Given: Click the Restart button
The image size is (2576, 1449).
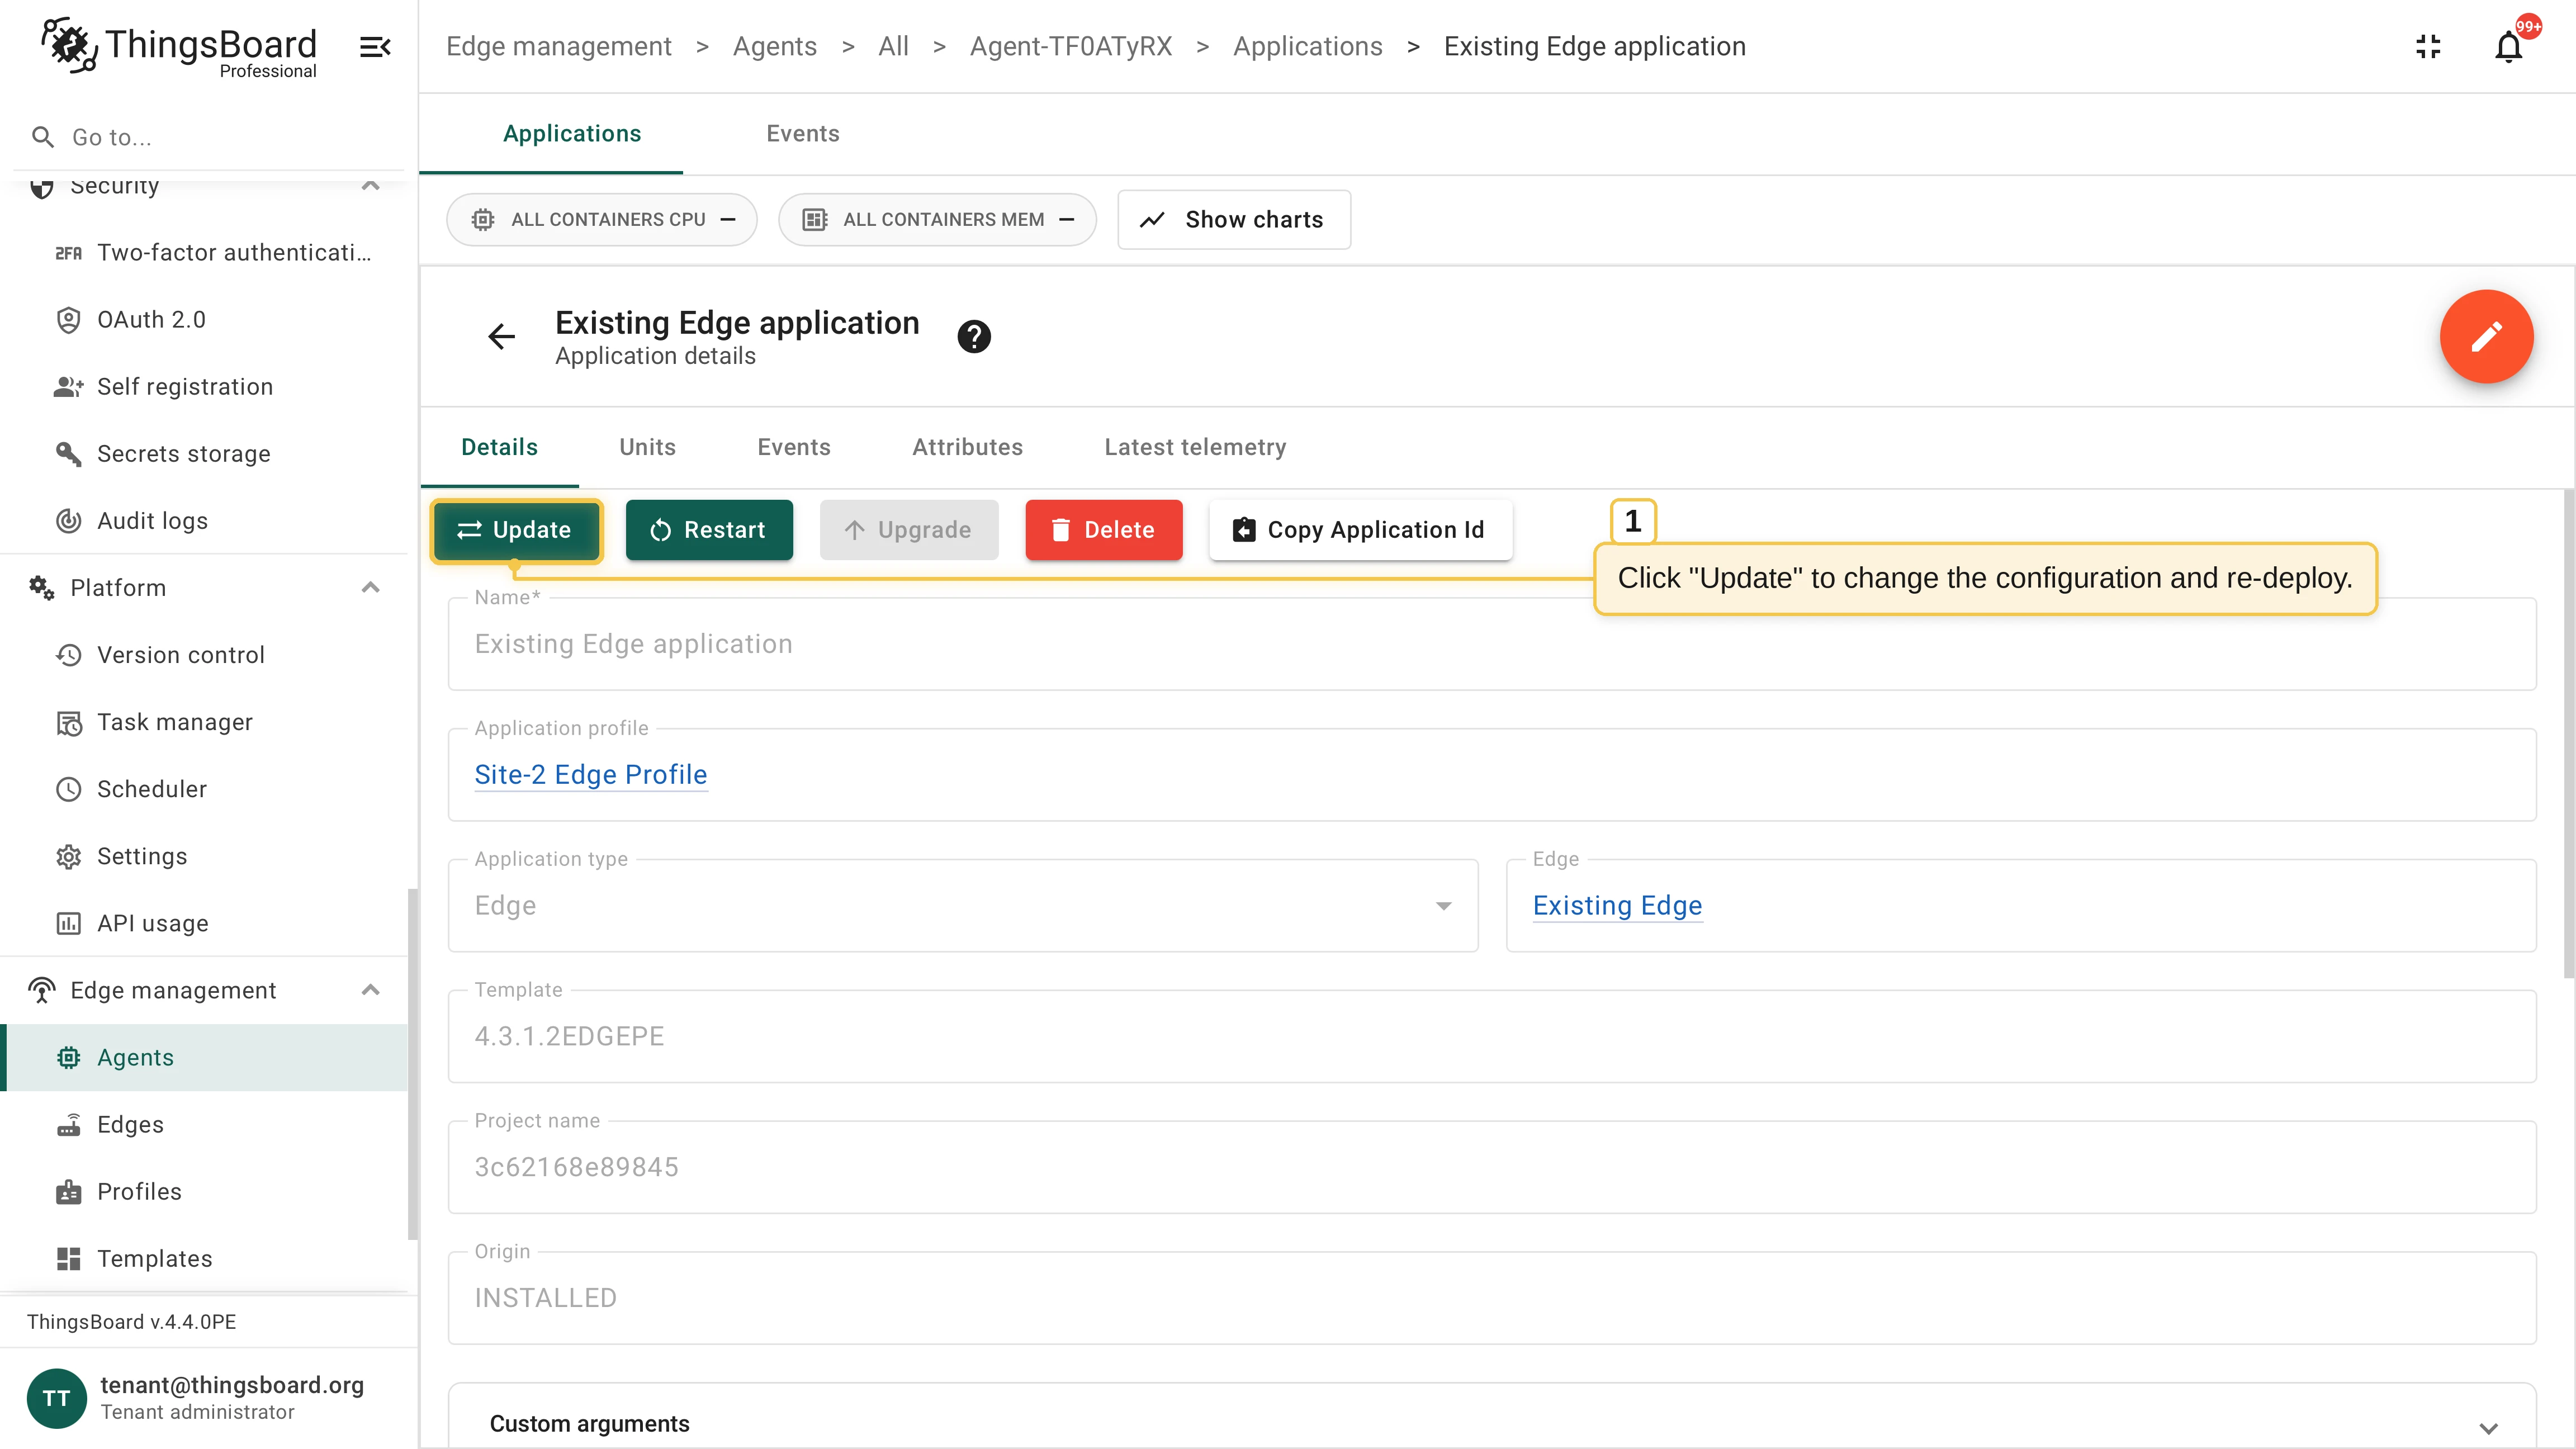Looking at the screenshot, I should click(x=709, y=530).
